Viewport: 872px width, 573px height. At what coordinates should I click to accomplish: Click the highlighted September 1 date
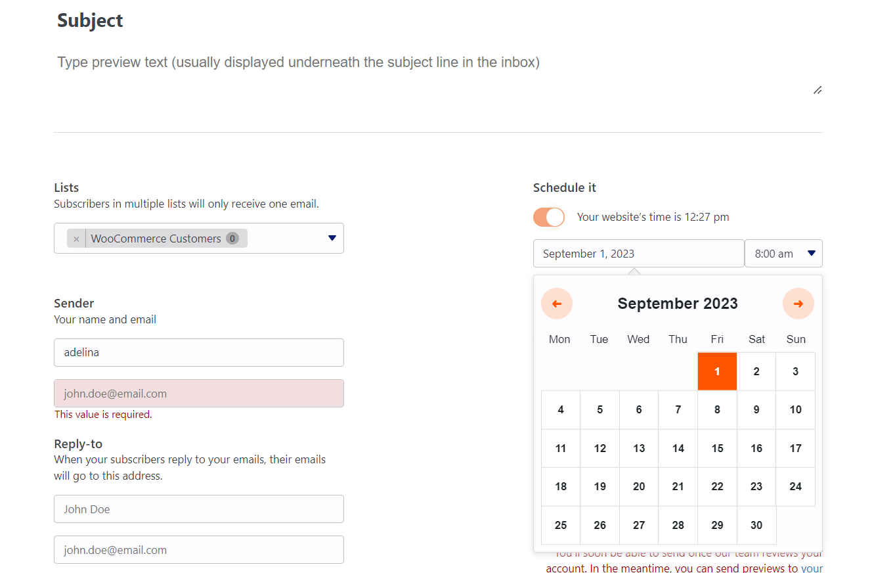(x=717, y=371)
